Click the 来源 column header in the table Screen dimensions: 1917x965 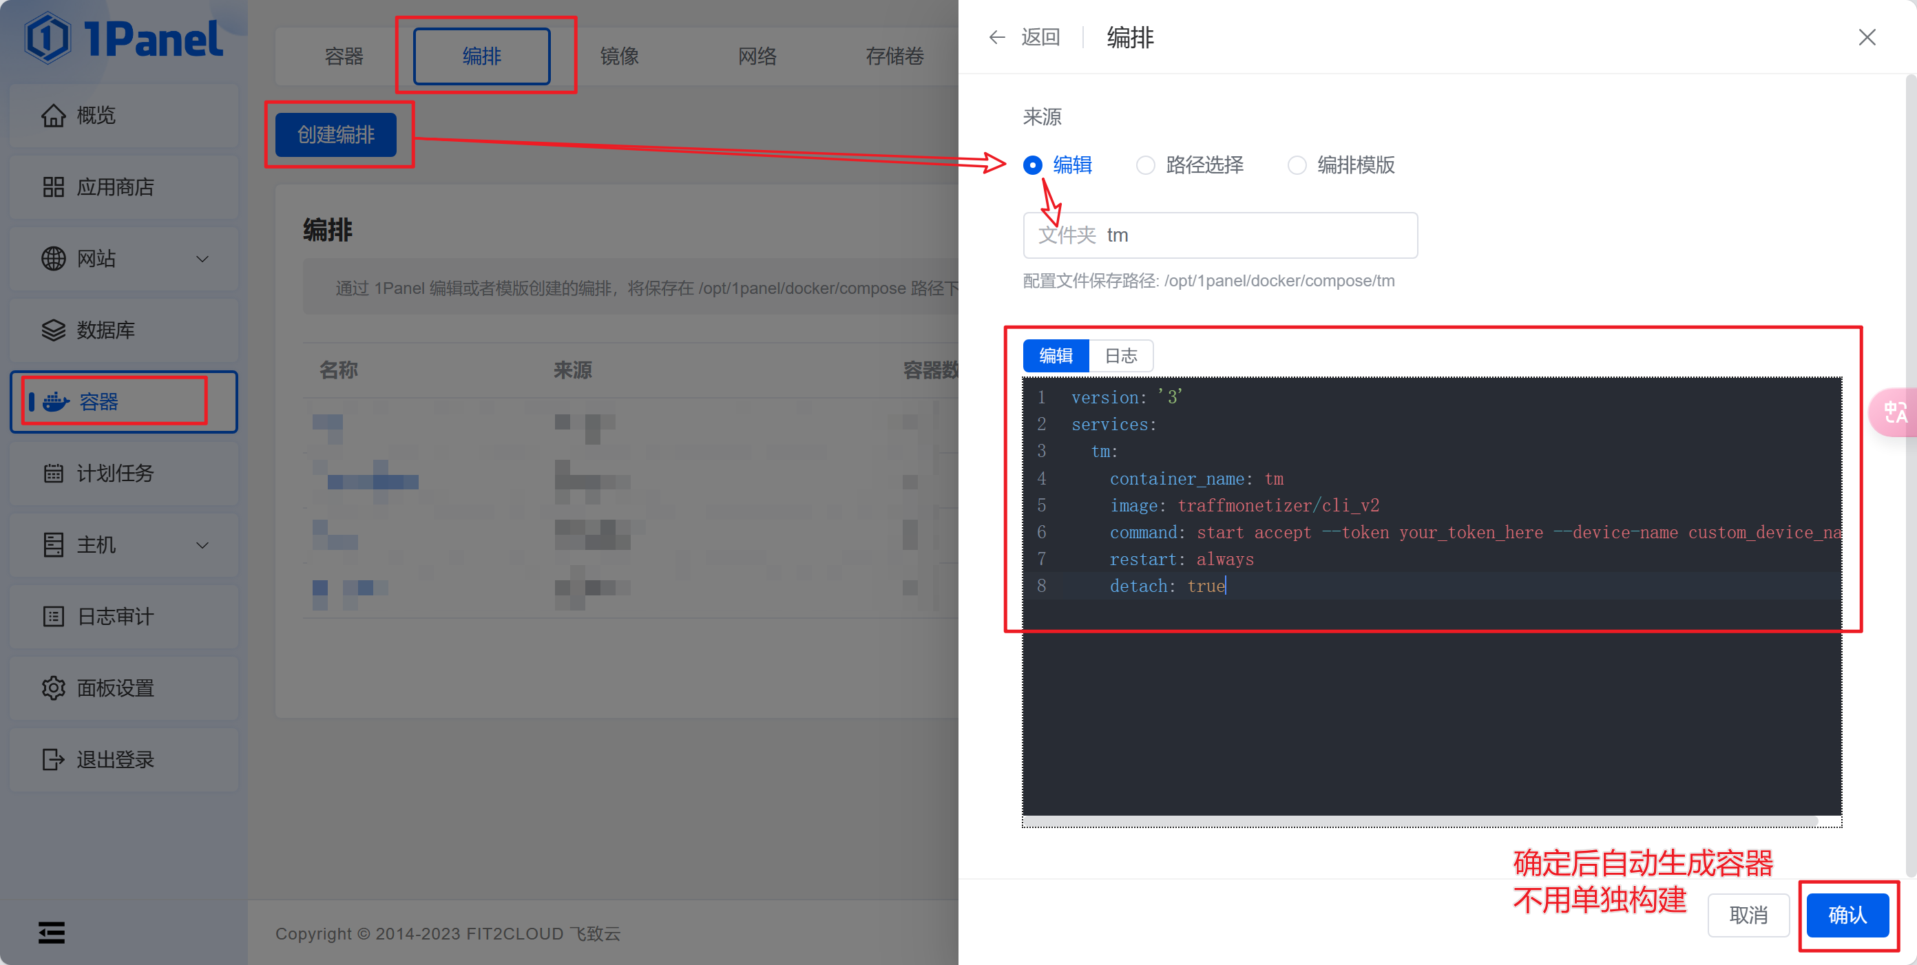pyautogui.click(x=572, y=370)
